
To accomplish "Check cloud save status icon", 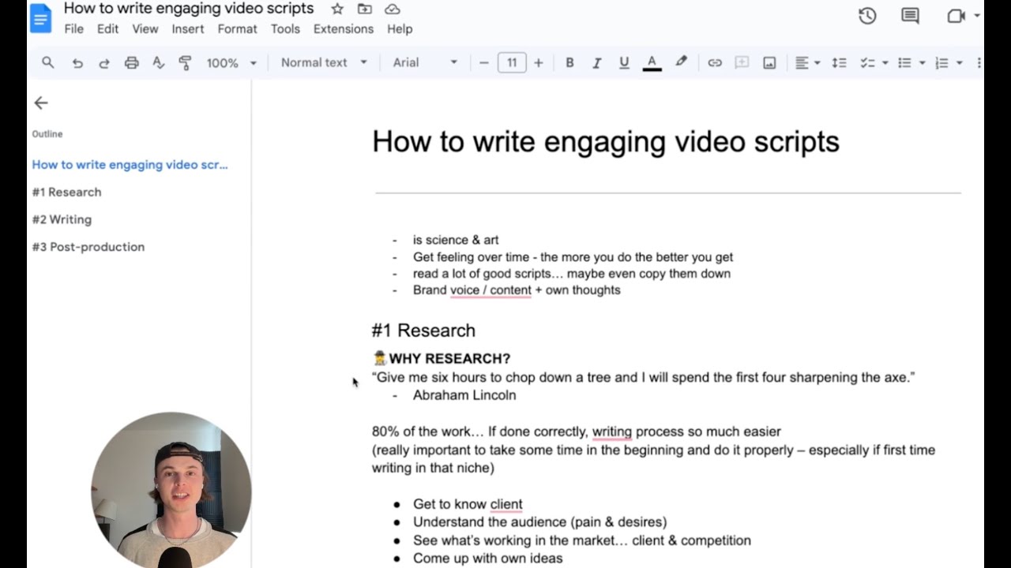I will click(392, 9).
